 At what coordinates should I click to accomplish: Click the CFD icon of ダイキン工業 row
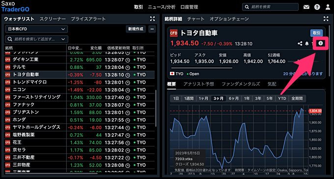[8, 60]
